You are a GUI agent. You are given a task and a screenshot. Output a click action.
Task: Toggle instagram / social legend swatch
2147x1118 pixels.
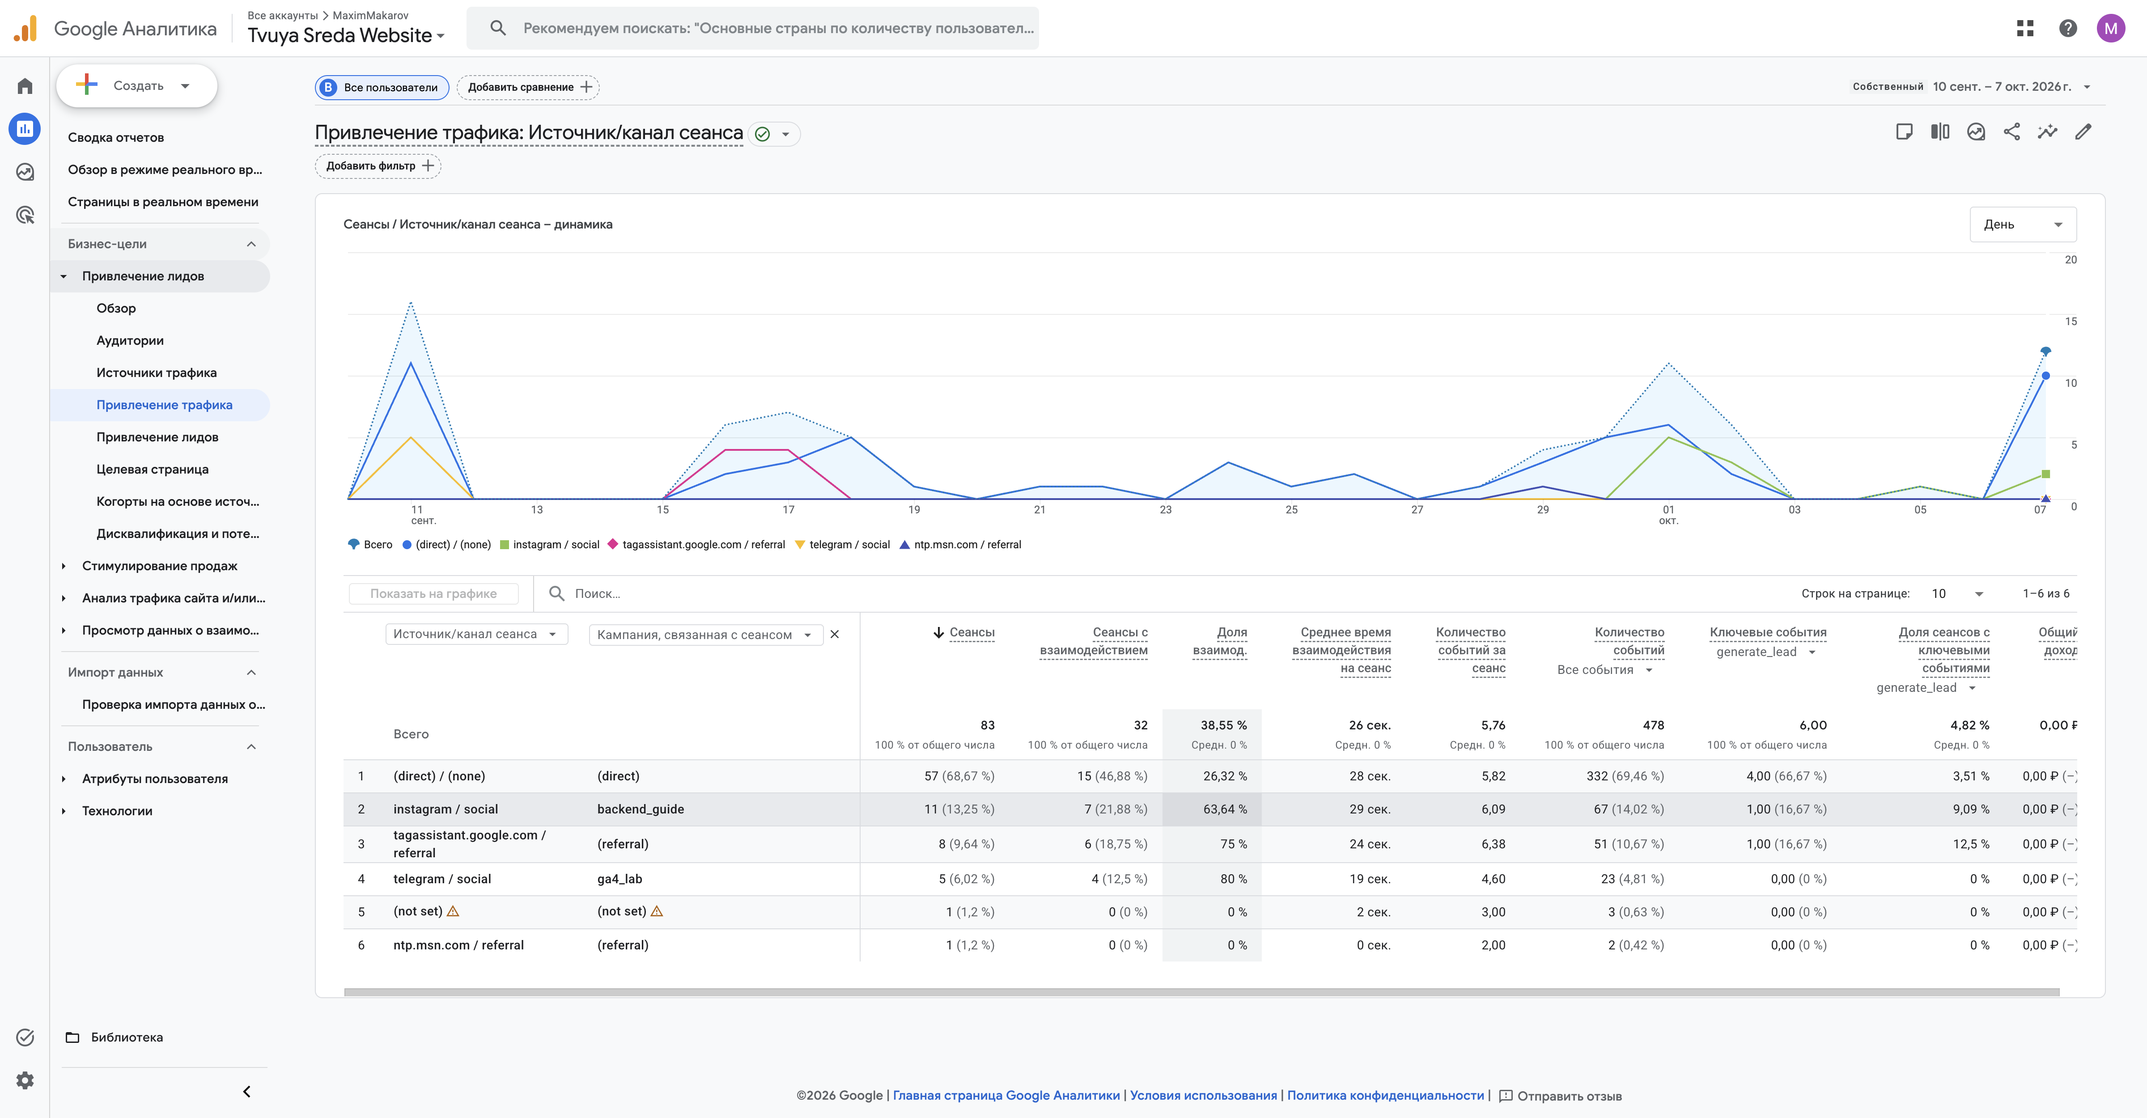pyautogui.click(x=503, y=545)
